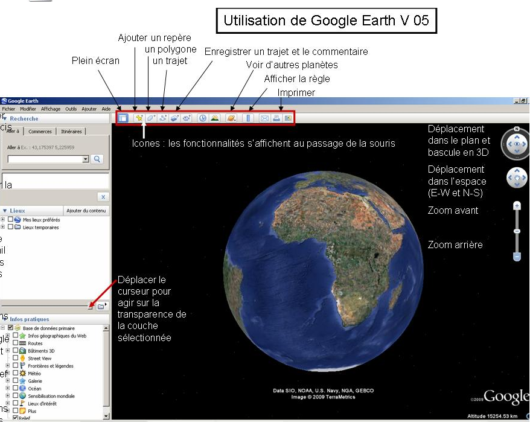Image resolution: width=530 pixels, height=422 pixels.
Task: Click the record a tour icon
Action: pos(187,118)
